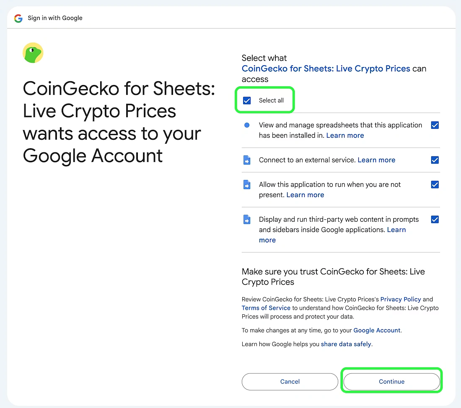Open the Privacy Policy link
Image resolution: width=461 pixels, height=408 pixels.
click(400, 299)
